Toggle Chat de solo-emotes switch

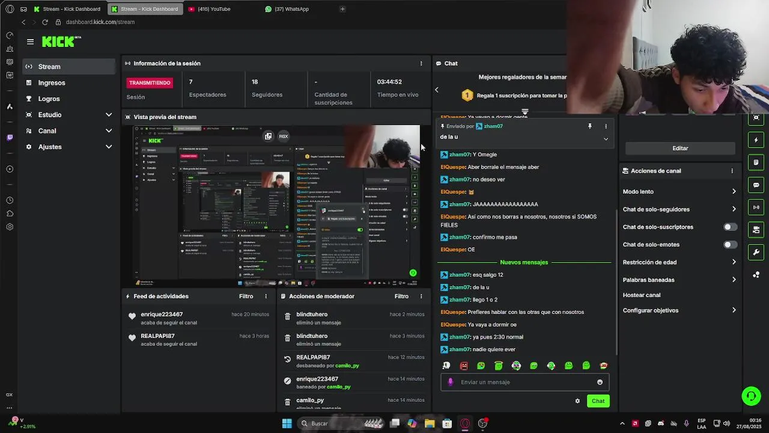pos(730,245)
